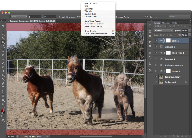Select the Crop tool in toolbar
The image size is (192, 138).
point(3,42)
